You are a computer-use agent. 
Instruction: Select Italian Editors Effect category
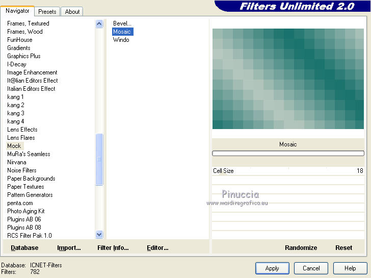click(x=31, y=89)
